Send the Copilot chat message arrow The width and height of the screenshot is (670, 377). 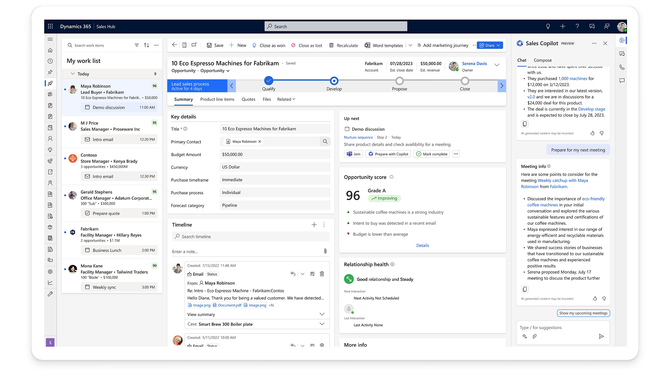point(601,336)
